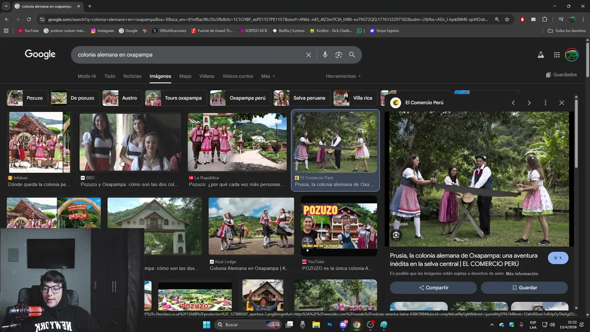Open Chrome tab search dropdown
The image size is (590, 332).
pos(6,6)
